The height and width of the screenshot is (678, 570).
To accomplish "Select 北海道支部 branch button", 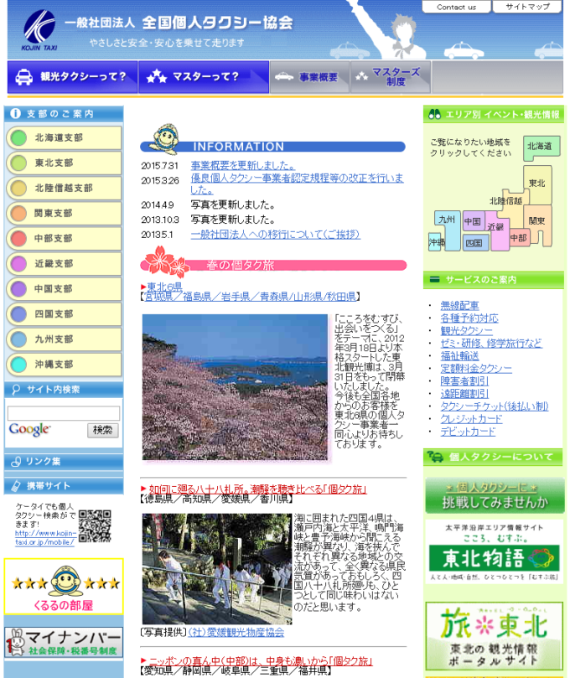I will [x=64, y=138].
